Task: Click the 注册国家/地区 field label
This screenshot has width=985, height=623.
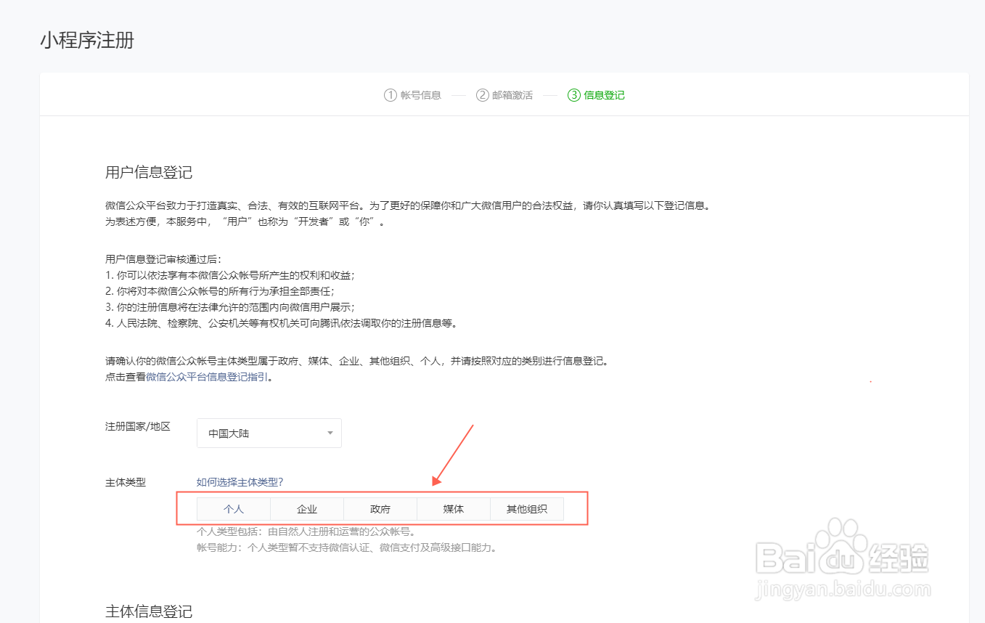Action: point(138,426)
